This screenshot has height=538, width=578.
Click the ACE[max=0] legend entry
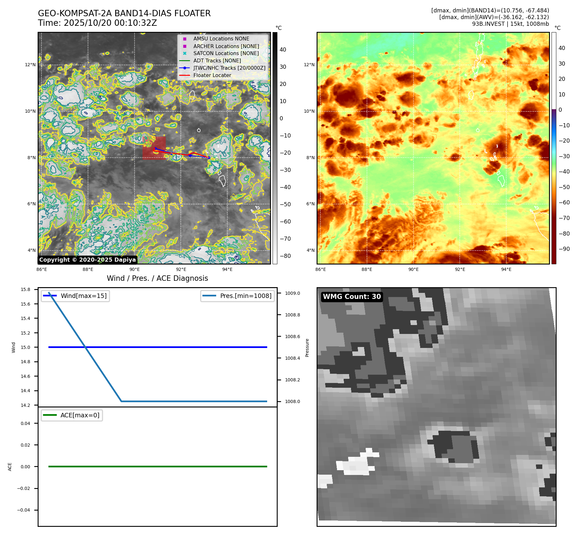[x=72, y=415]
